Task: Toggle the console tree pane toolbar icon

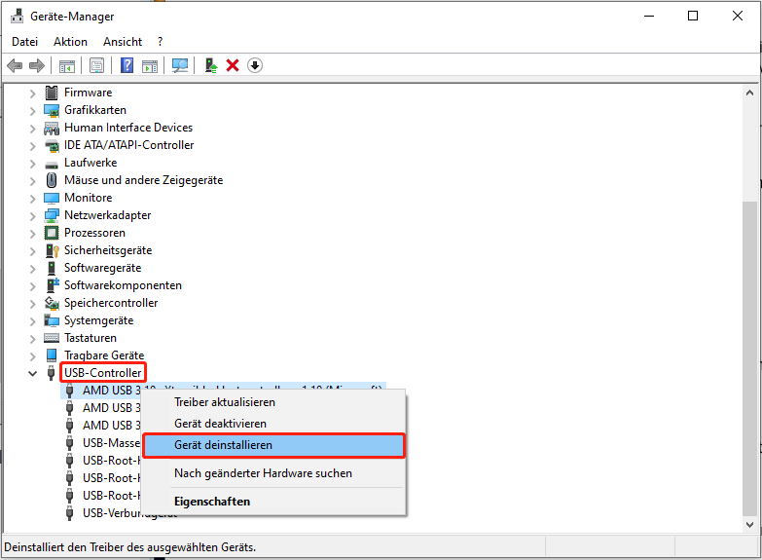Action: pos(67,65)
